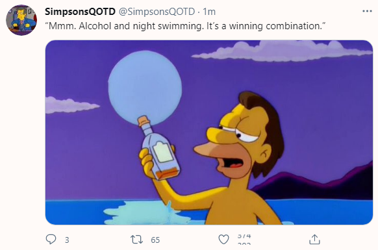Image resolution: width=378 pixels, height=250 pixels.
Task: Retweet using the arrows icon
Action: (136, 240)
